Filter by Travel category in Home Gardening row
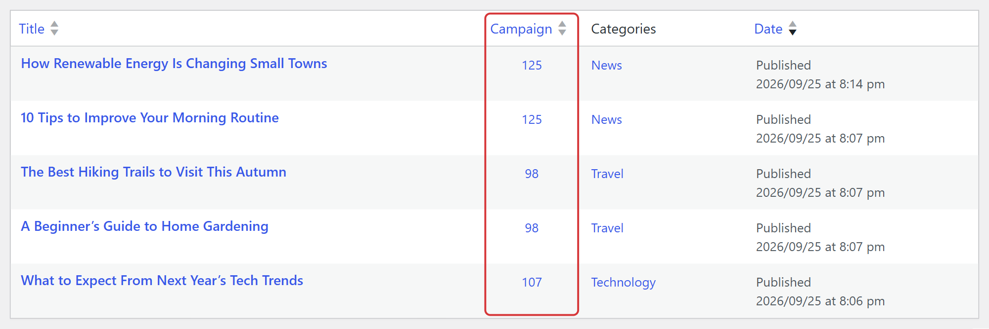 point(607,228)
